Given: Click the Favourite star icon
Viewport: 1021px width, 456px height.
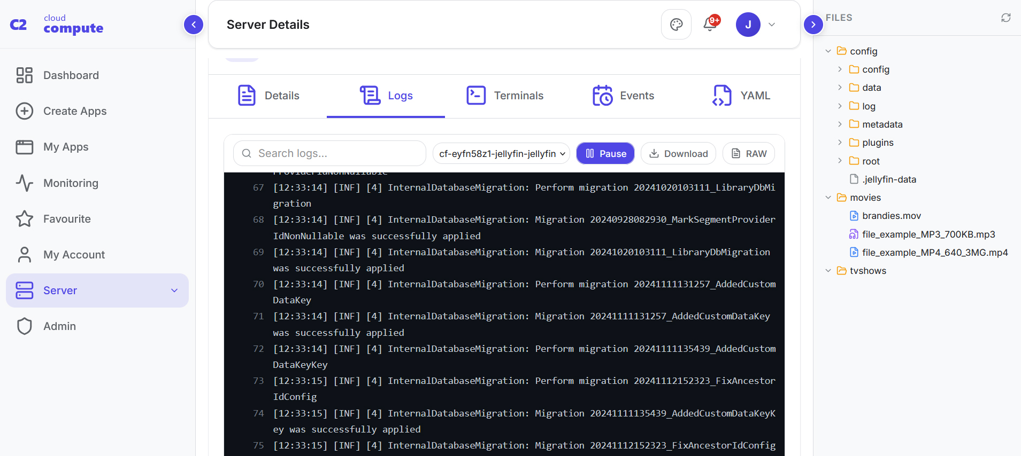Looking at the screenshot, I should [25, 219].
